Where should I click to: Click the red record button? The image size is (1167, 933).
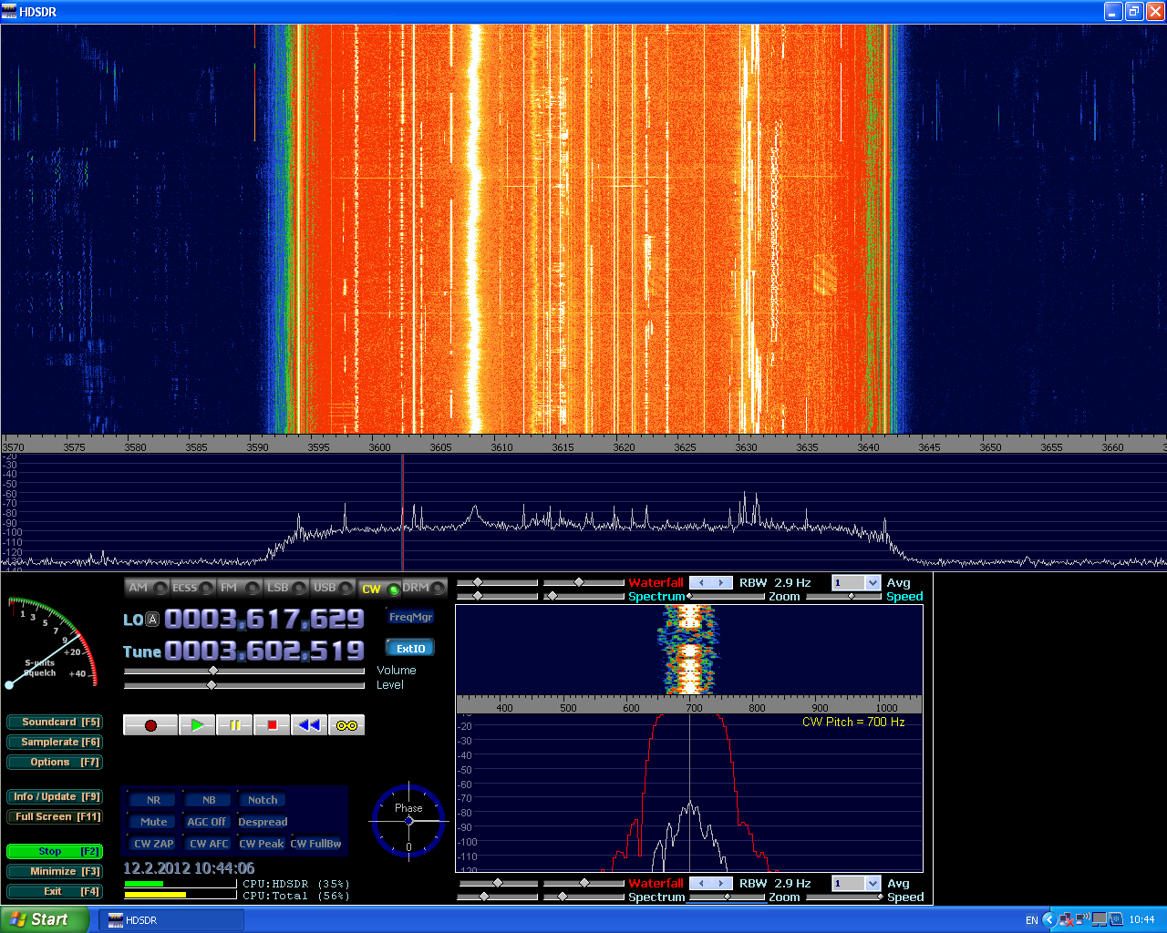(x=150, y=725)
